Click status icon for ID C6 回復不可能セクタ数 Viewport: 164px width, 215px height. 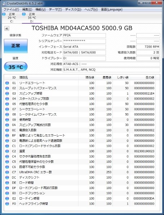7,167
